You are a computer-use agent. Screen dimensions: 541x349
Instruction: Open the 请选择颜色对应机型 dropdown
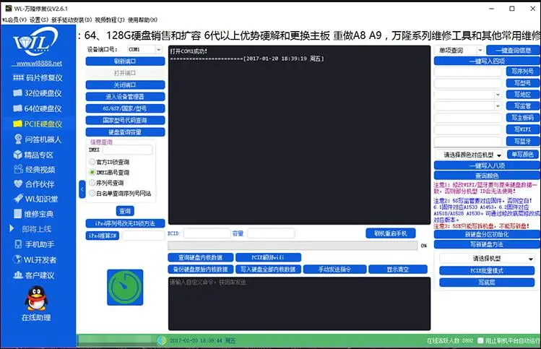coord(469,155)
